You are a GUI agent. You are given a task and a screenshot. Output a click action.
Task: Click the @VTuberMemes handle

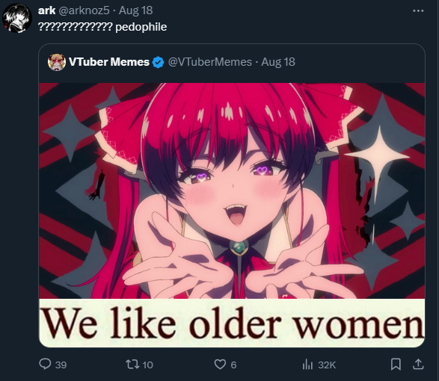tap(209, 62)
